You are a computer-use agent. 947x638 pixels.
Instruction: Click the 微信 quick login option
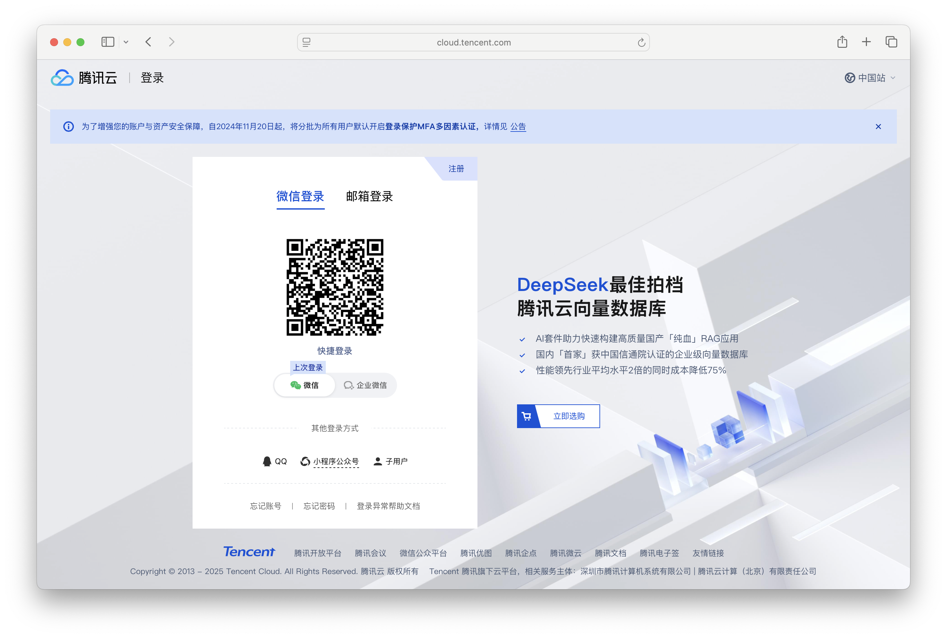click(x=305, y=385)
